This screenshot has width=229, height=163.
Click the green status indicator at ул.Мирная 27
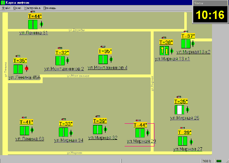click(191, 142)
